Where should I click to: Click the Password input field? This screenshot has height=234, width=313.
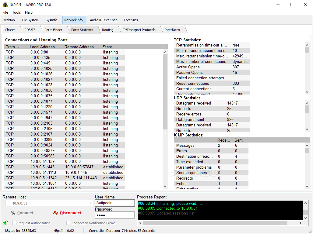click(x=115, y=215)
